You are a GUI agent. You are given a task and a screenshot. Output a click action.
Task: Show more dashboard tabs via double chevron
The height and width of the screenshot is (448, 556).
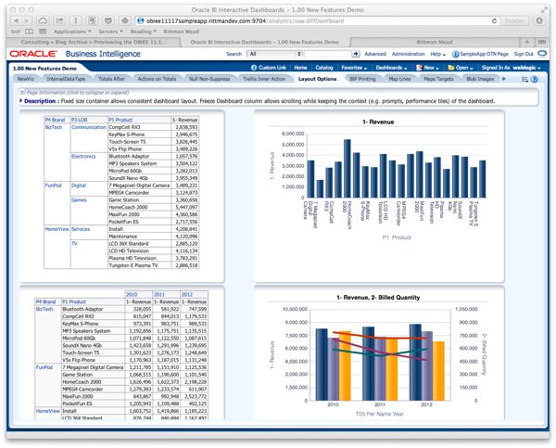[503, 79]
